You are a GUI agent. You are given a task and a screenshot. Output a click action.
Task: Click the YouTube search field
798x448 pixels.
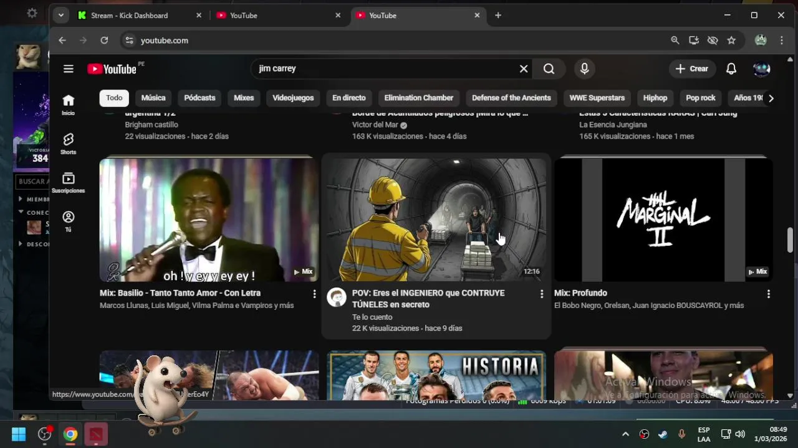(x=387, y=69)
